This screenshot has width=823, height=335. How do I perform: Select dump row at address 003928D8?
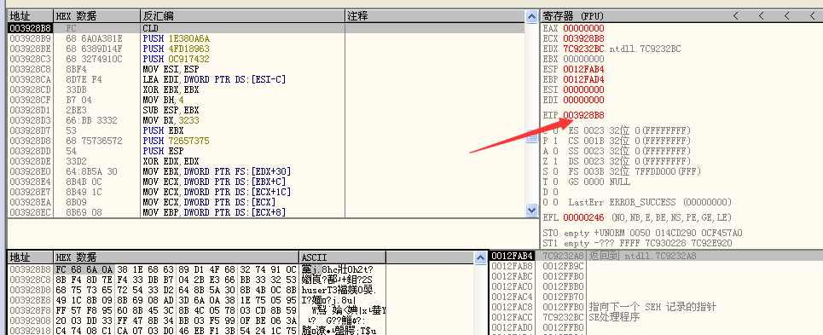pyautogui.click(x=197, y=289)
